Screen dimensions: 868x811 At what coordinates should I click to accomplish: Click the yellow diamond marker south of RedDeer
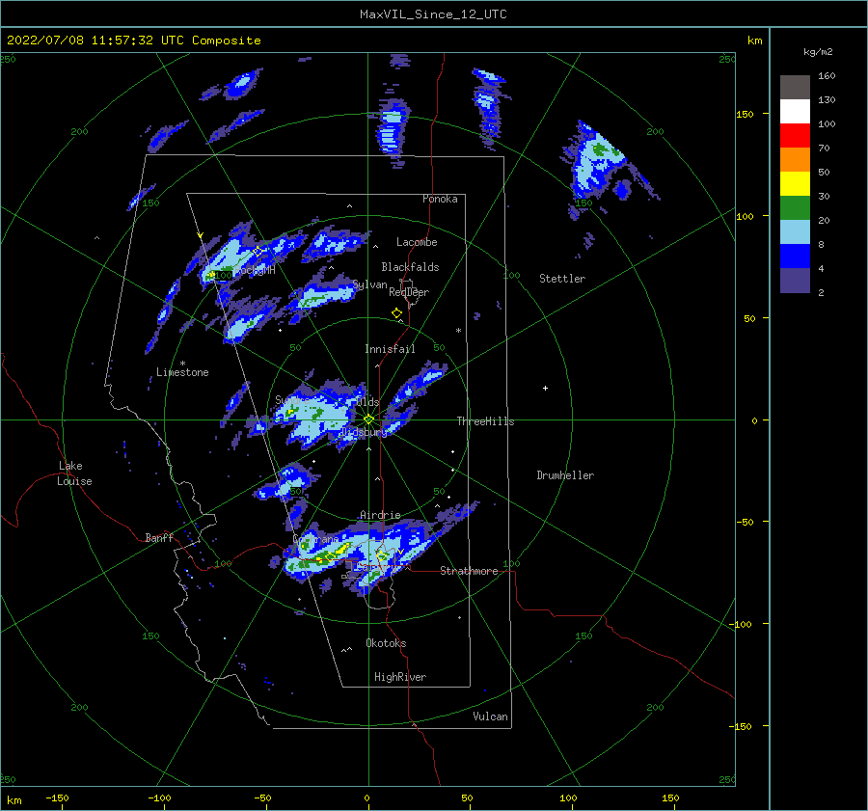[x=396, y=313]
